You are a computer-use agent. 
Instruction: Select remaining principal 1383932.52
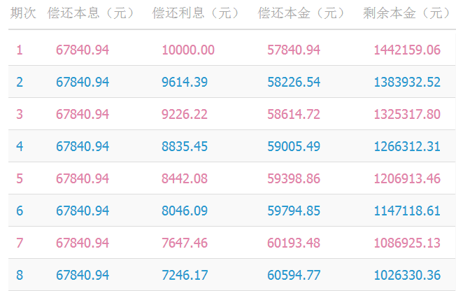[407, 82]
